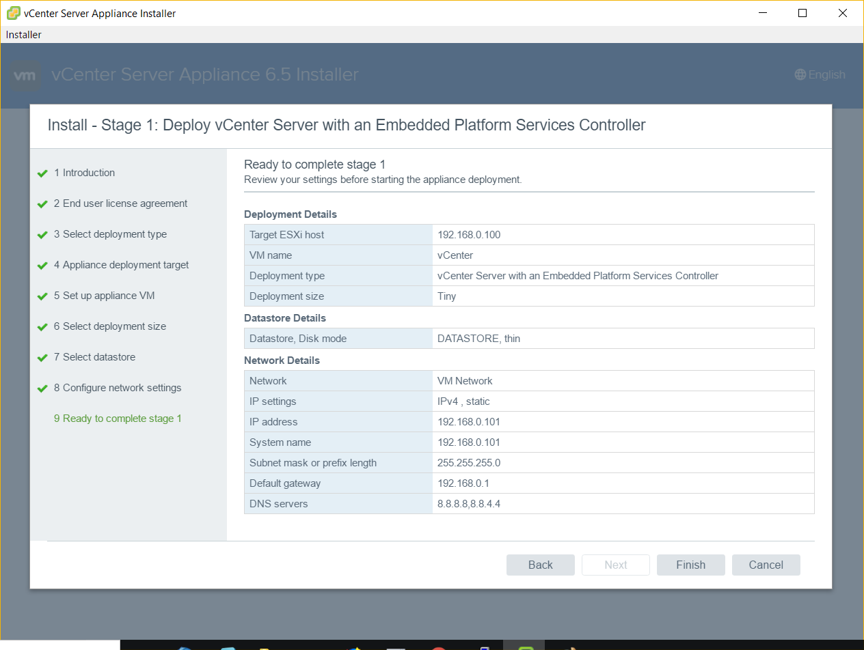Click the subnet mask value 255.255.255.0
The width and height of the screenshot is (864, 650).
tap(469, 463)
